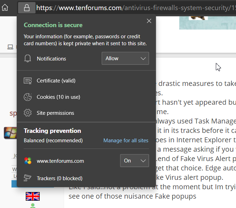
Task: Click the Tracking prevention heading
Action: click(52, 131)
